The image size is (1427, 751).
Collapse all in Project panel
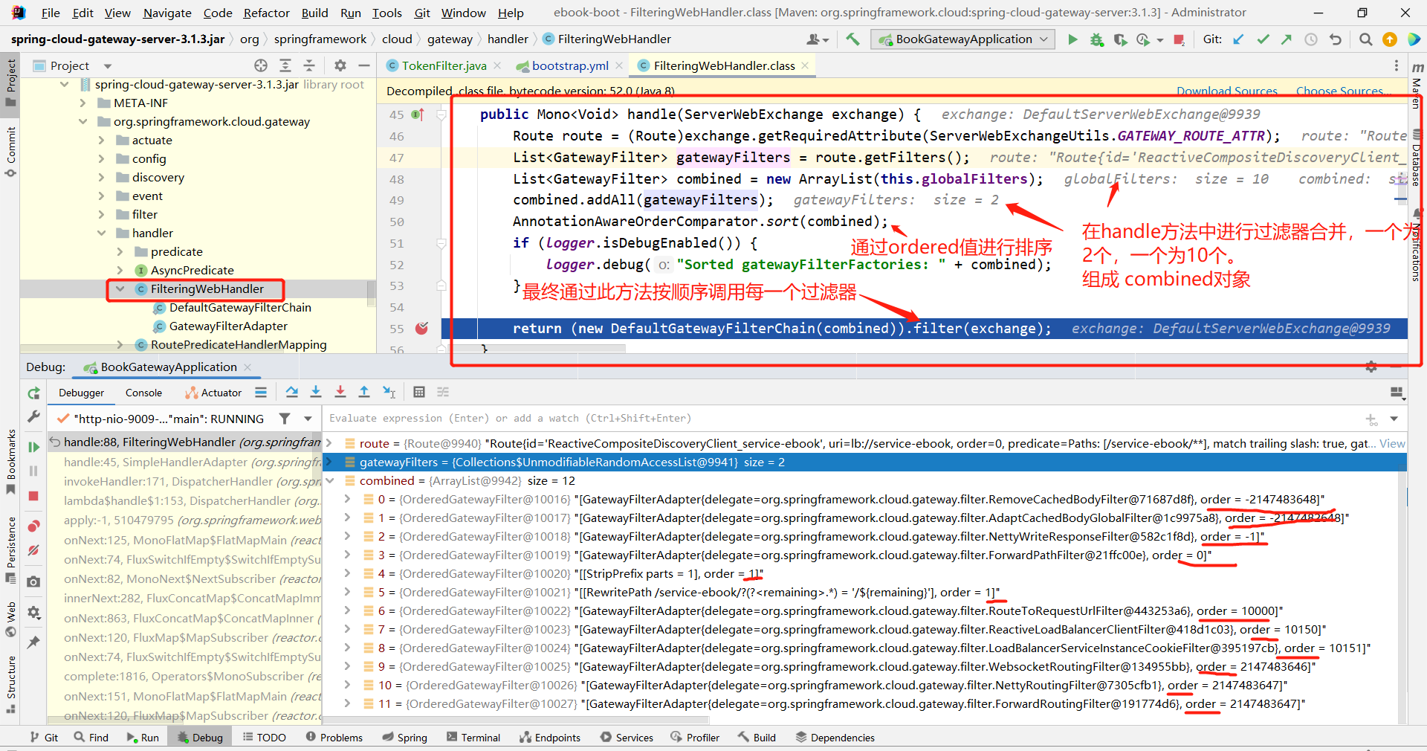[x=309, y=65]
